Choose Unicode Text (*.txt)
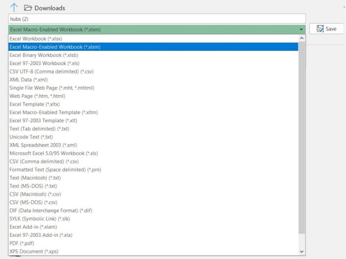Screen dimensions: 346x259 click(153, 137)
